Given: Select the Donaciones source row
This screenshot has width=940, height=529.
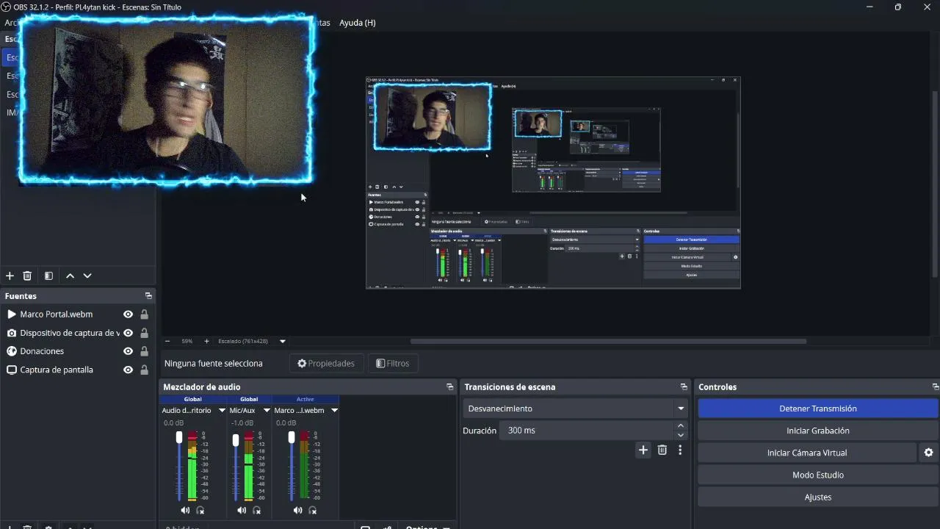Looking at the screenshot, I should click(x=77, y=351).
